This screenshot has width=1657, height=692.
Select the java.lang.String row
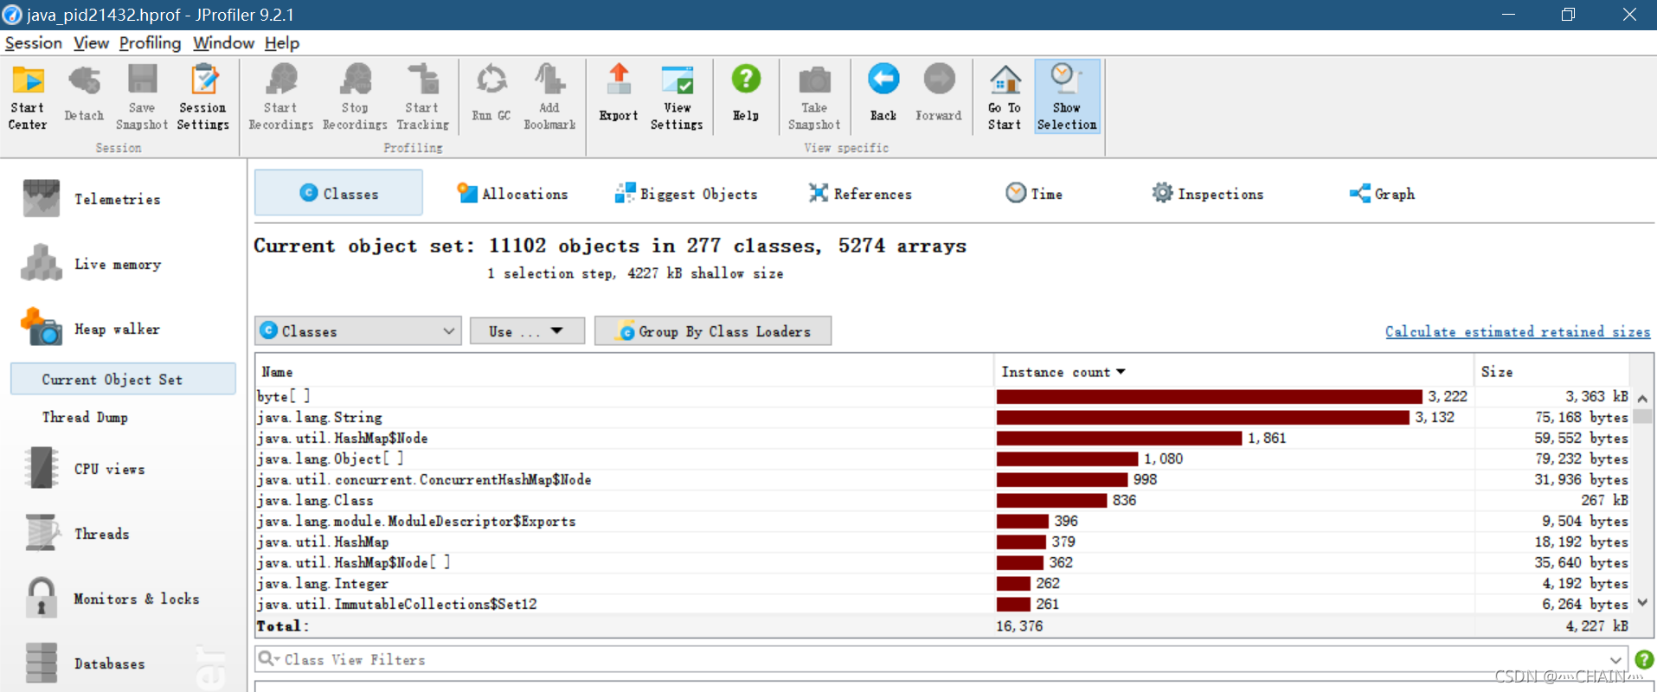tap(943, 417)
